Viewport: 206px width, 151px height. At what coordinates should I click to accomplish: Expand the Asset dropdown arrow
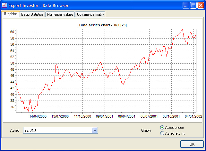pos(95,130)
